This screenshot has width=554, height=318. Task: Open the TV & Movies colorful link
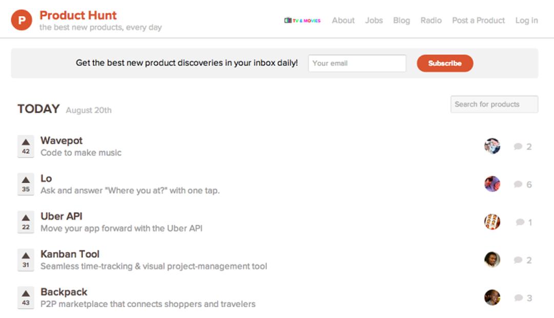click(x=303, y=20)
